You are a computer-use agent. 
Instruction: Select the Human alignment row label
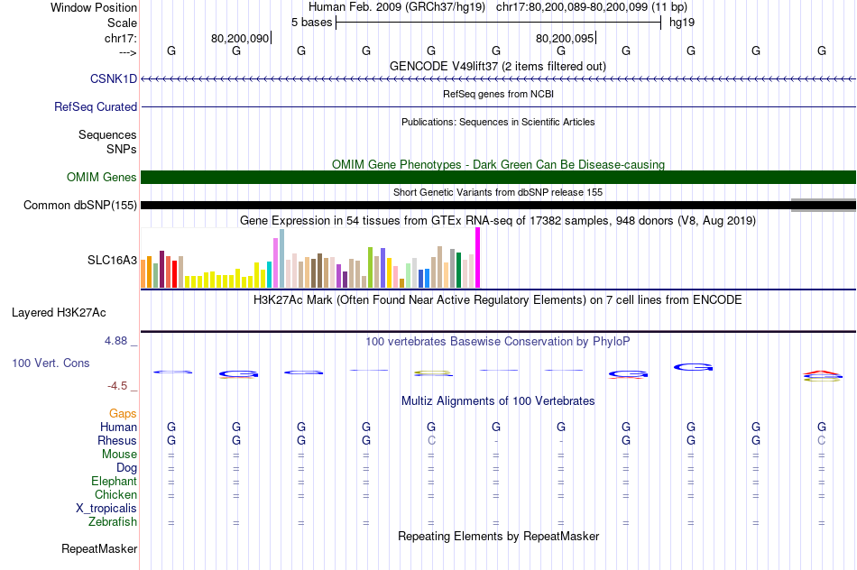(x=118, y=427)
